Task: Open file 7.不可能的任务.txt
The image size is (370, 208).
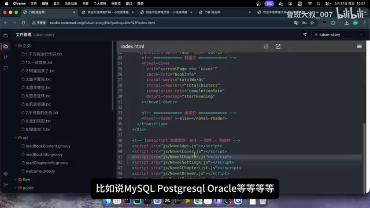Action: coord(40,113)
